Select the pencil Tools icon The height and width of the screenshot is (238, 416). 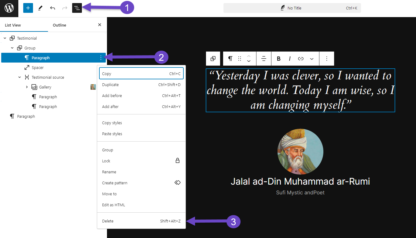(x=40, y=8)
